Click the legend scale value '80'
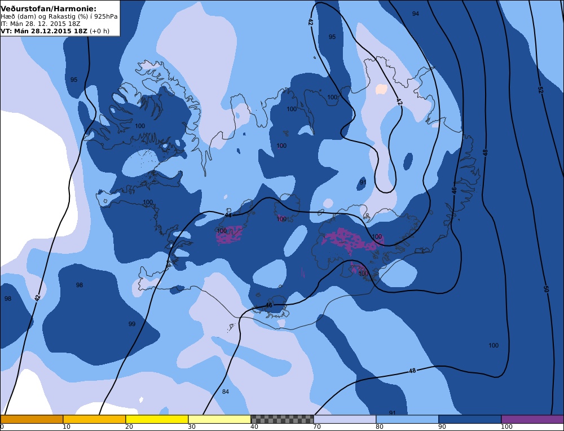The width and height of the screenshot is (564, 431). point(379,426)
